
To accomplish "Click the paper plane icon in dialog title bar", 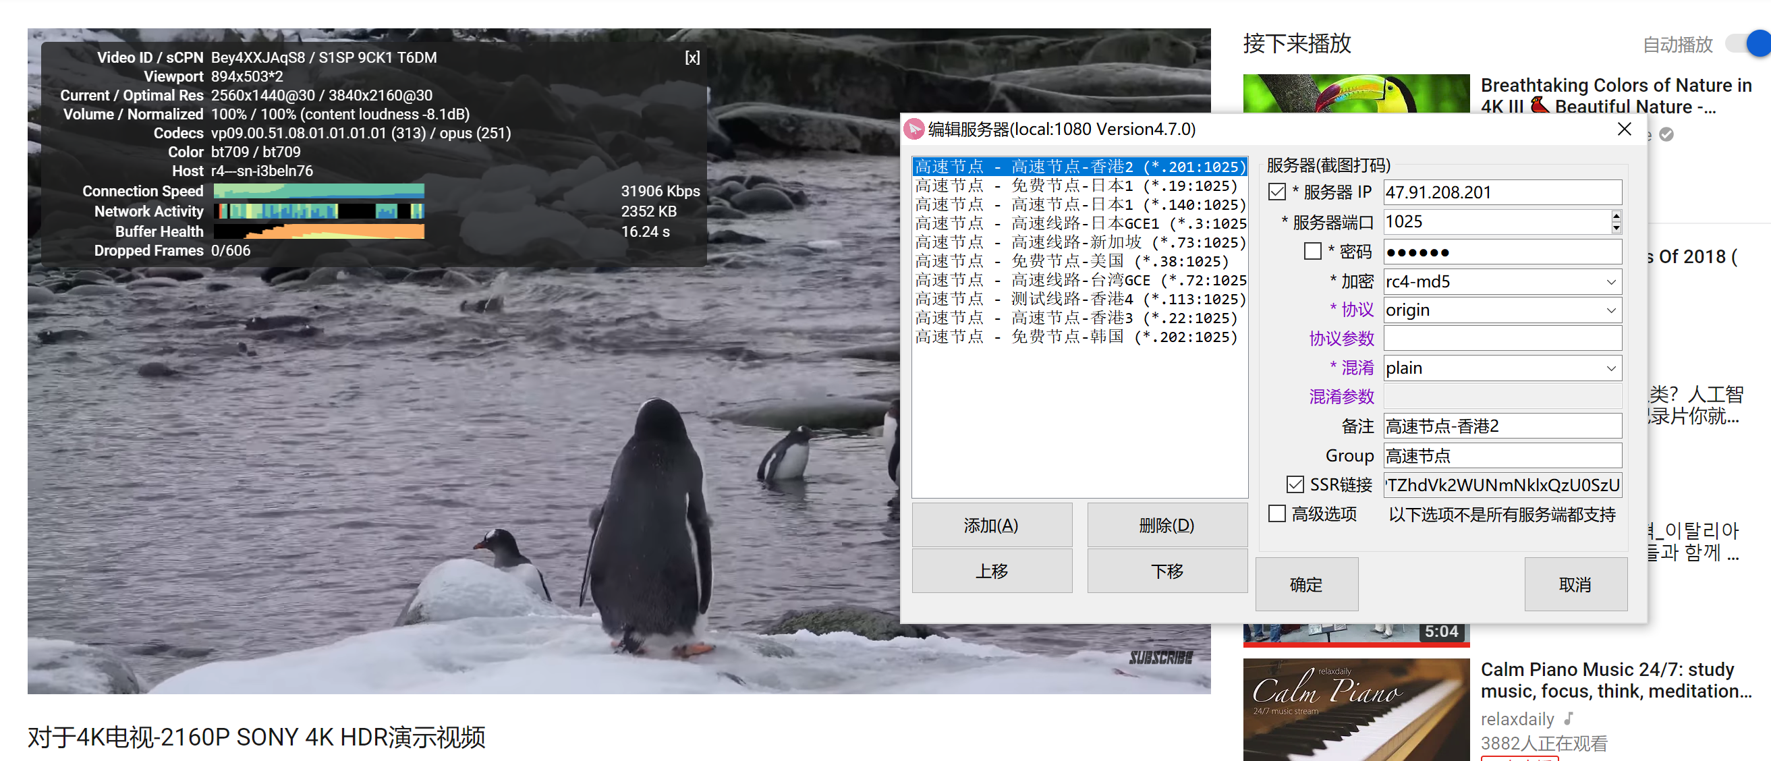I will pyautogui.click(x=914, y=129).
